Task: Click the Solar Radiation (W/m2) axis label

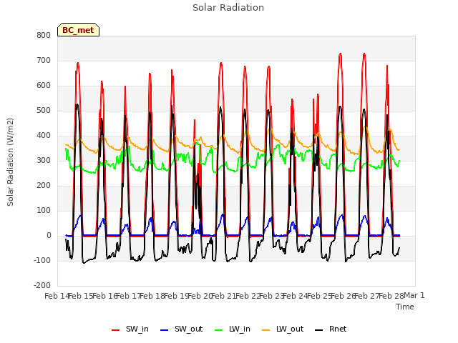Action: coord(10,162)
